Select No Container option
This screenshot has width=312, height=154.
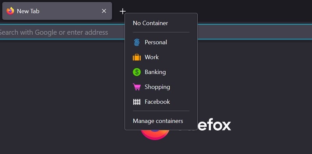pos(161,23)
